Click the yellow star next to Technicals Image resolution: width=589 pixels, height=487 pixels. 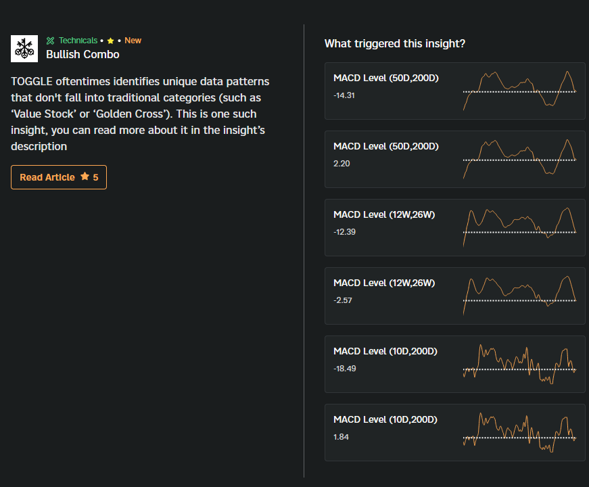(x=110, y=41)
